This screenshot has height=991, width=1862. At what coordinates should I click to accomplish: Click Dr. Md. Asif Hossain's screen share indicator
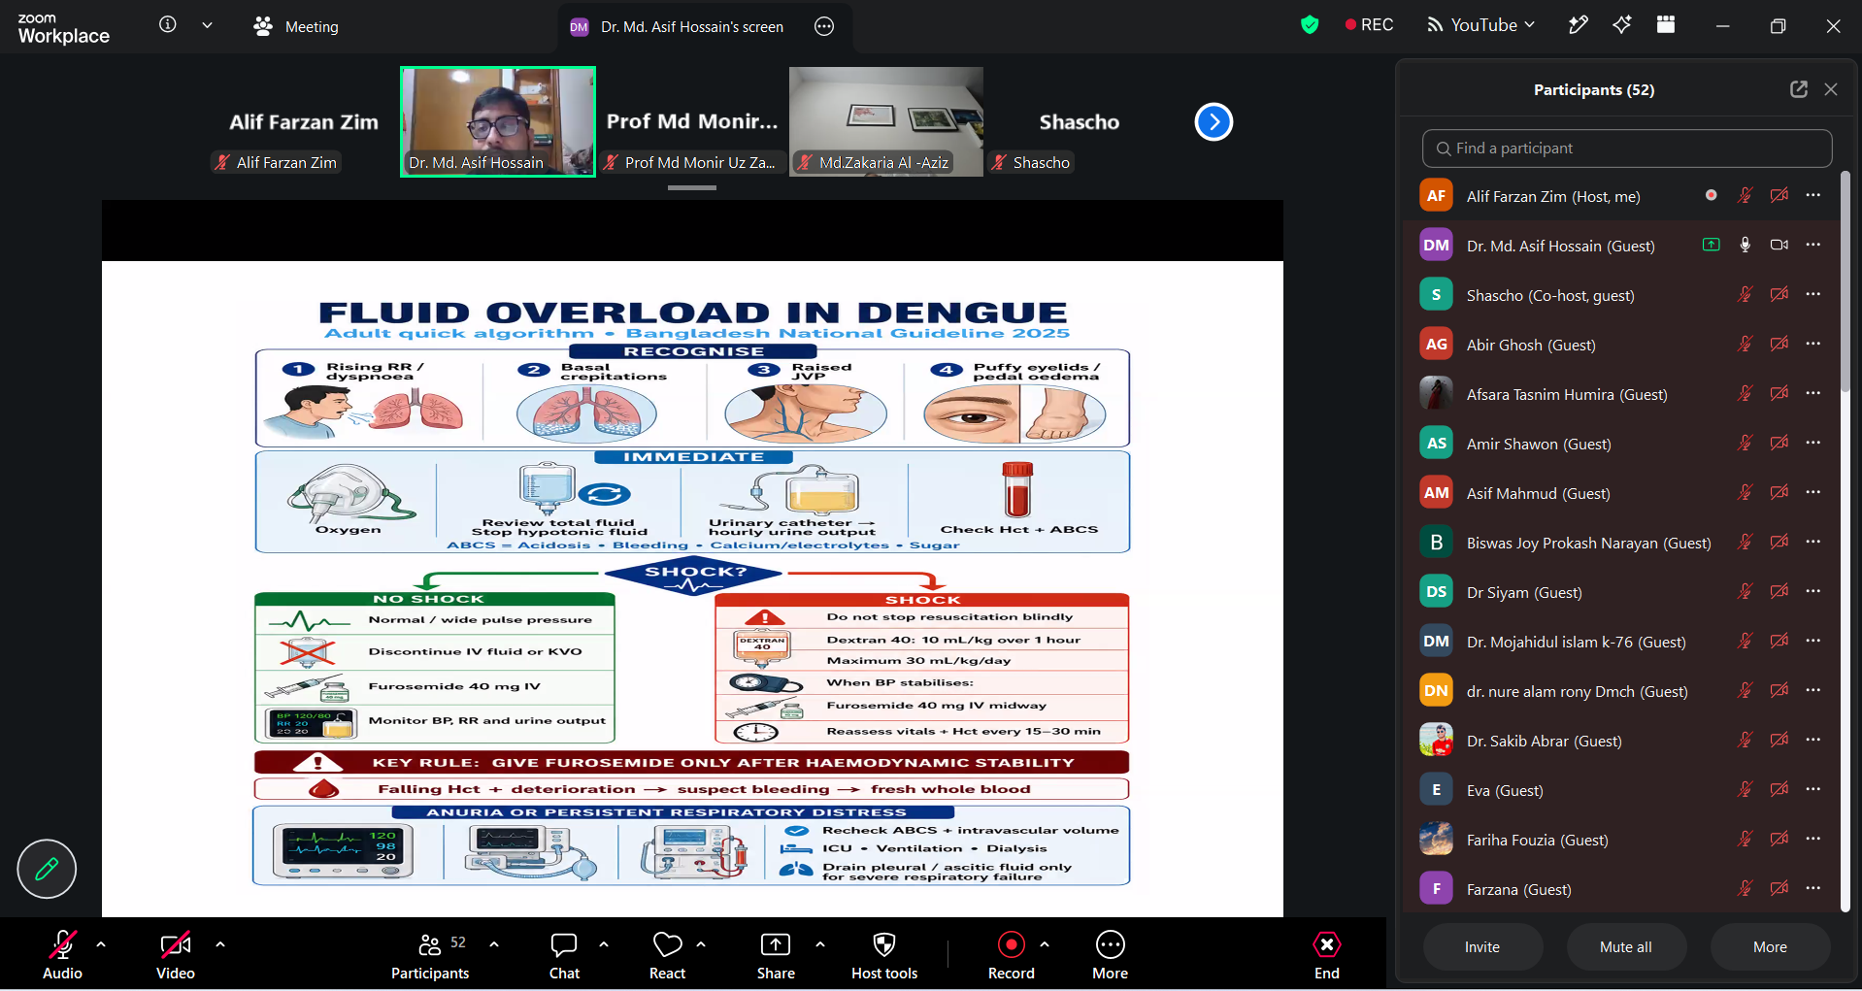tap(1711, 245)
